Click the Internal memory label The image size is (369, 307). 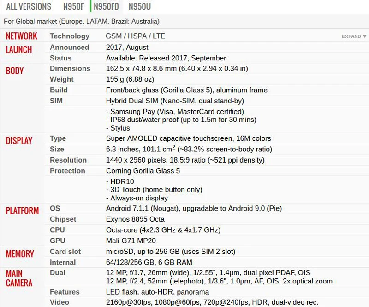click(63, 262)
